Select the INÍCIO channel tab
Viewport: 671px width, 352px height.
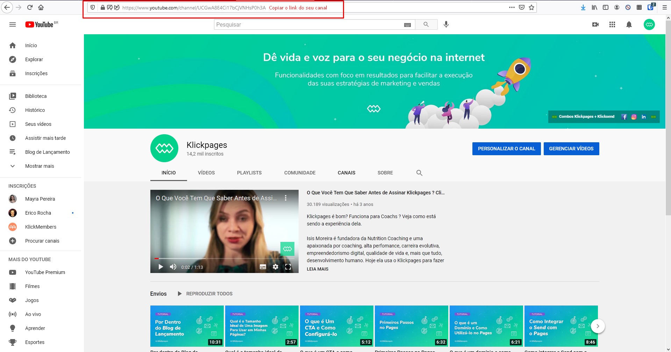[x=169, y=173]
